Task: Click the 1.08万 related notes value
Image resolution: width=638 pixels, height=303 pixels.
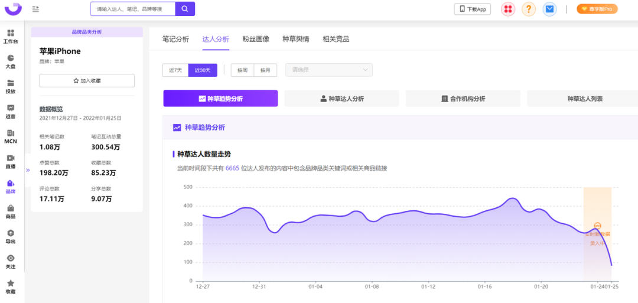Action: click(x=49, y=146)
